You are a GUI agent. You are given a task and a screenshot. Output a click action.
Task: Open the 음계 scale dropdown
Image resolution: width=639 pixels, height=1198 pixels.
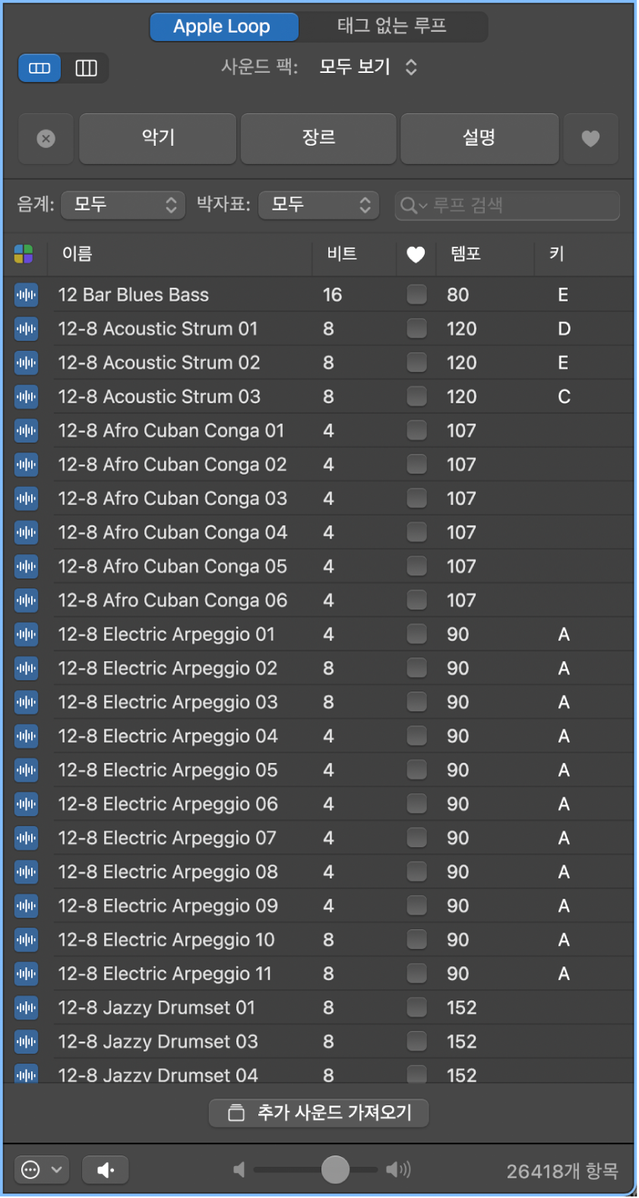coord(123,204)
